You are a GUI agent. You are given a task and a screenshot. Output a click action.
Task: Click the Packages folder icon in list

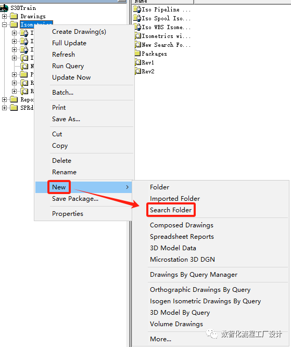pos(137,54)
